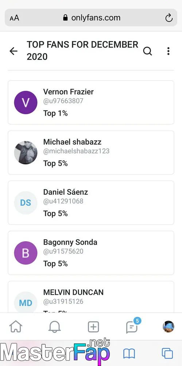
Task: Open Safari text size AA menu
Action: click(14, 18)
